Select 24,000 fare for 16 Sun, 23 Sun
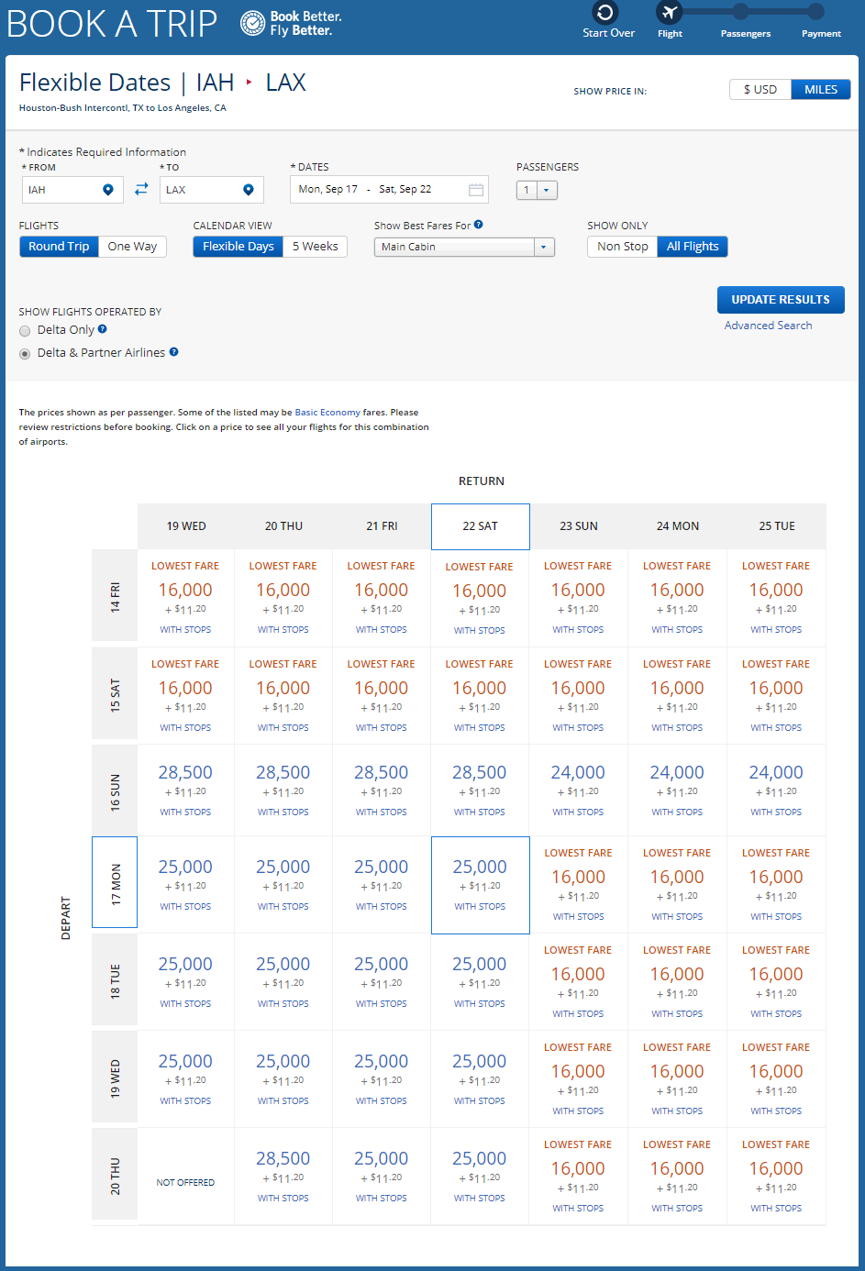865x1271 pixels. pyautogui.click(x=578, y=773)
